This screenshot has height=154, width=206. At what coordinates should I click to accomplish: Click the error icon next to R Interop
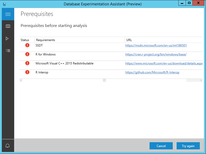click(x=27, y=72)
